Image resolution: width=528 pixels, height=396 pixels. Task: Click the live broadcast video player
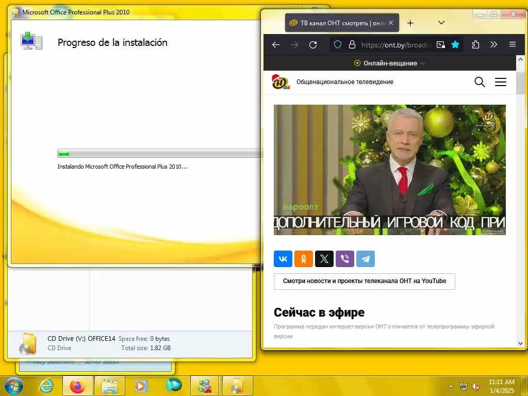390,170
